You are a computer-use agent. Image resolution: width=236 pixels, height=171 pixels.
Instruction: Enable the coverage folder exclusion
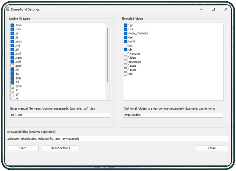coord(126,62)
